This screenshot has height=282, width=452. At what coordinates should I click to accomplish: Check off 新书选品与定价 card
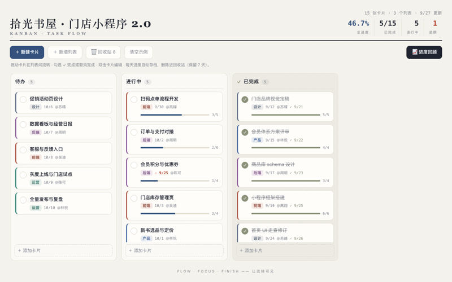tap(134, 231)
